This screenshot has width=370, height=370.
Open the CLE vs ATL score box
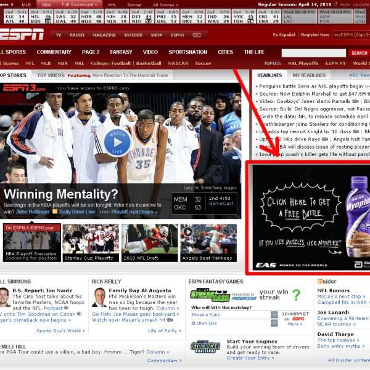15,16
